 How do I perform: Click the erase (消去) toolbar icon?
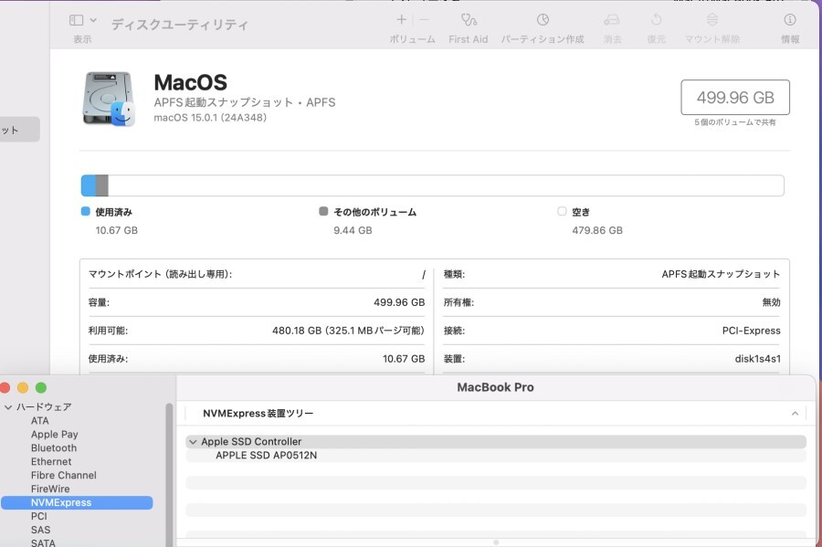click(612, 20)
